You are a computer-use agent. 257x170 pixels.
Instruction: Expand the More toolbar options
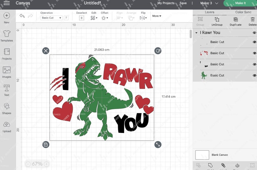(157, 16)
